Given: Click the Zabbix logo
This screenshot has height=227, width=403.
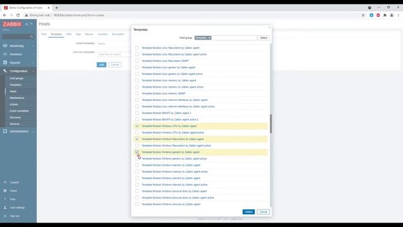Looking at the screenshot, I should [x=12, y=24].
